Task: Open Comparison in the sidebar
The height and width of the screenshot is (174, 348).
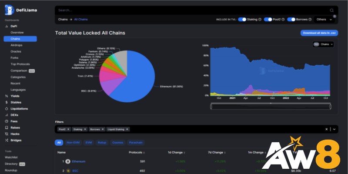Action: click(x=19, y=70)
